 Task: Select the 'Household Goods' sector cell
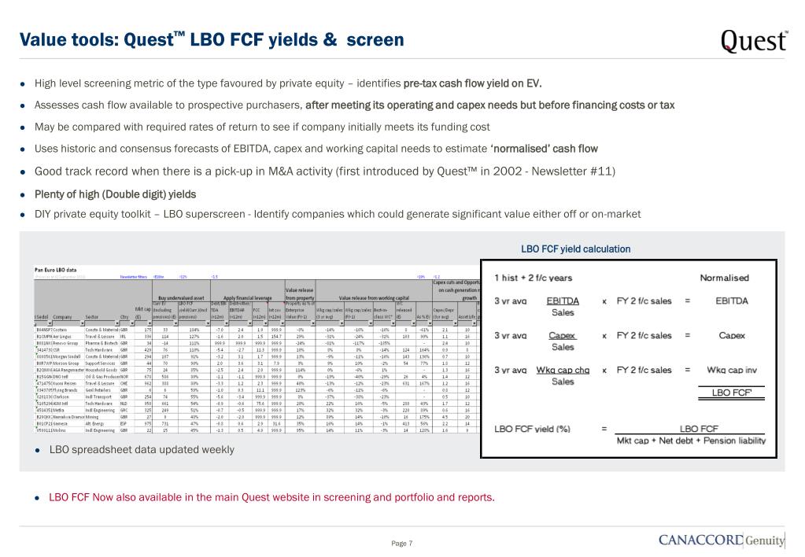pyautogui.click(x=102, y=370)
